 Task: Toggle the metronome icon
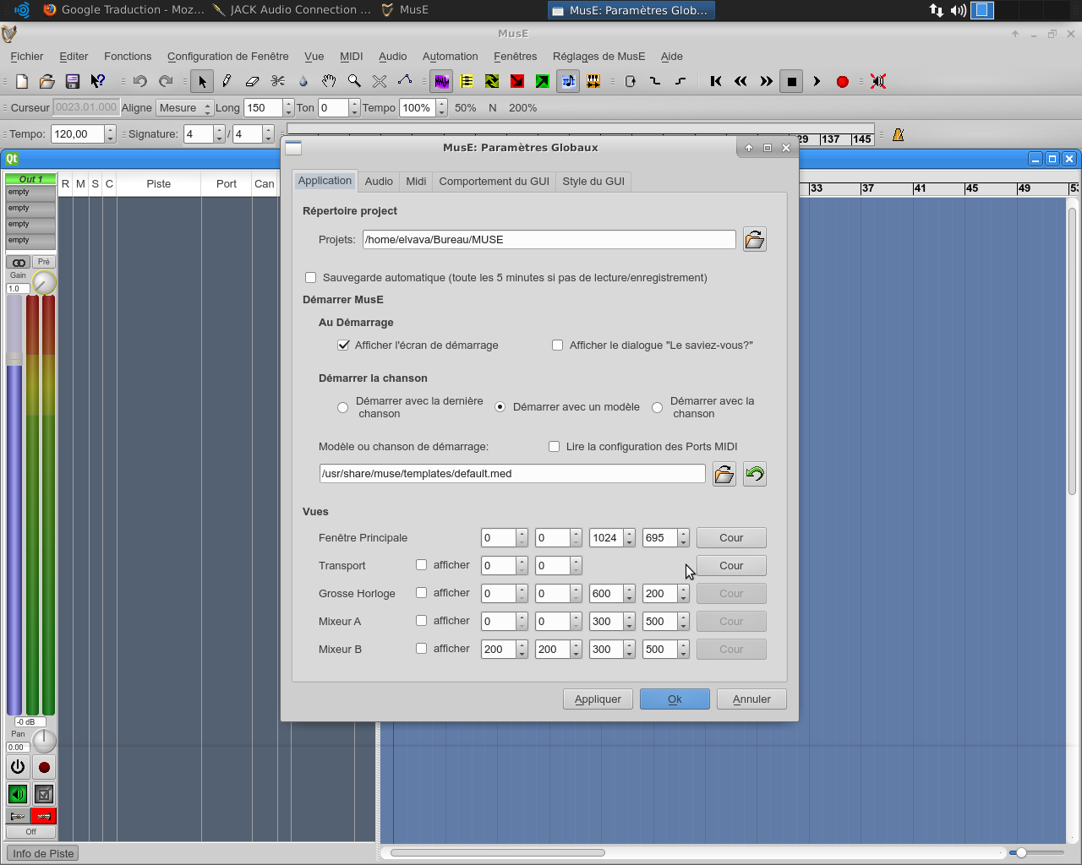tap(898, 134)
